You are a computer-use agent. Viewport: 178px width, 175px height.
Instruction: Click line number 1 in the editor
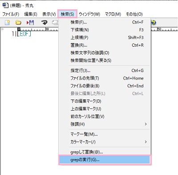(x=13, y=34)
